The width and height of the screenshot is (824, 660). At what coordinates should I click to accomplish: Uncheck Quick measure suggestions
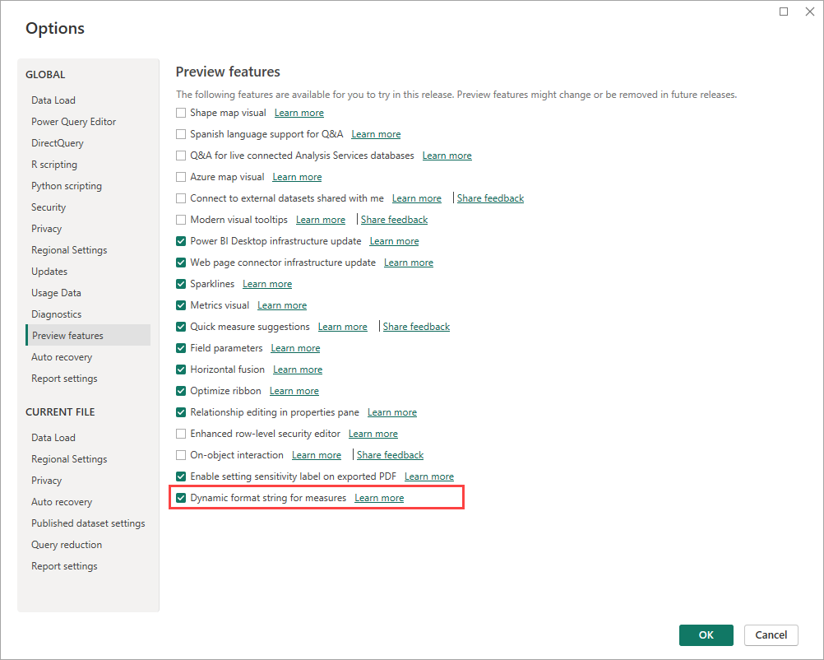pyautogui.click(x=181, y=327)
